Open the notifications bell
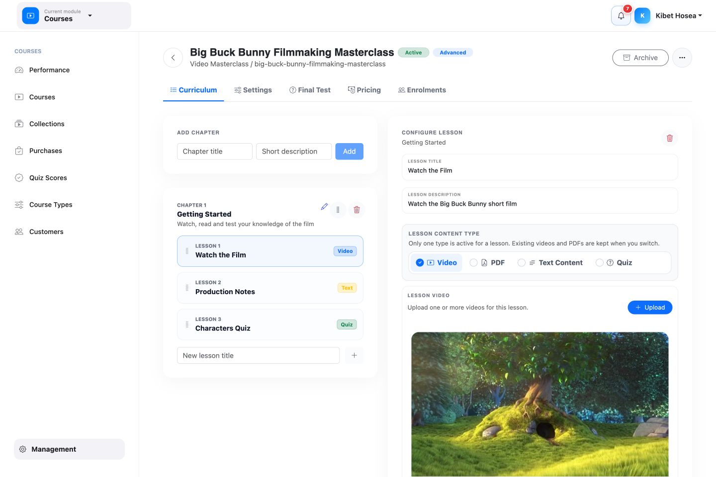The image size is (716, 477). coord(621,16)
